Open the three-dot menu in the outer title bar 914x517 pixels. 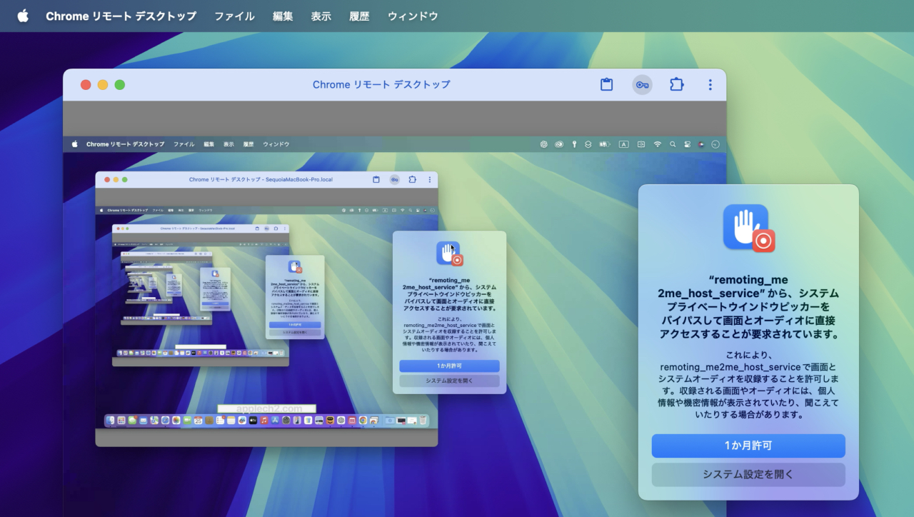(710, 85)
